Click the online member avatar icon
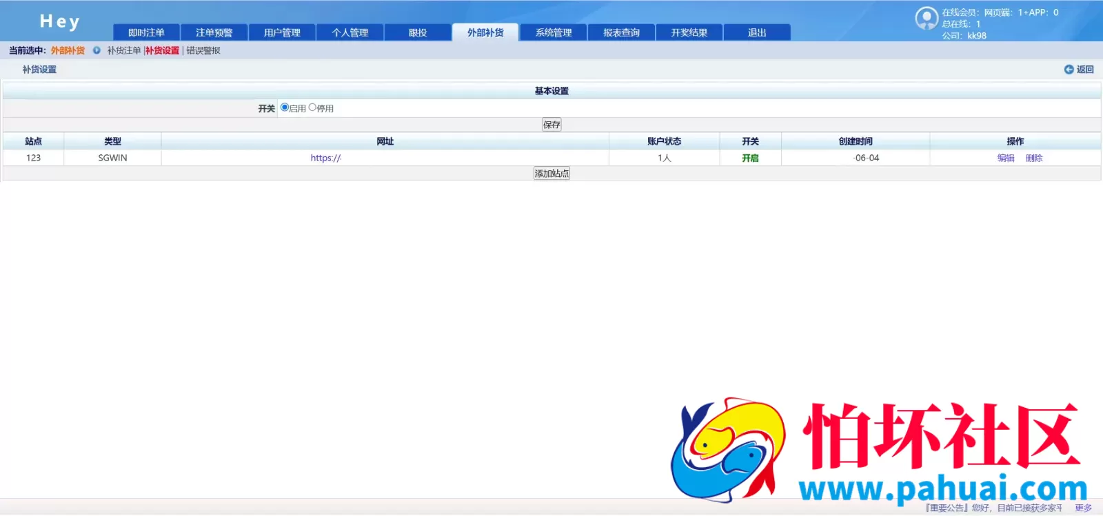The height and width of the screenshot is (516, 1103). coord(926,19)
